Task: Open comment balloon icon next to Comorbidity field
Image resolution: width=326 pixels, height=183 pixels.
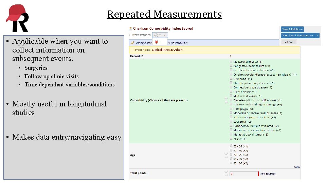Action: coord(226,102)
